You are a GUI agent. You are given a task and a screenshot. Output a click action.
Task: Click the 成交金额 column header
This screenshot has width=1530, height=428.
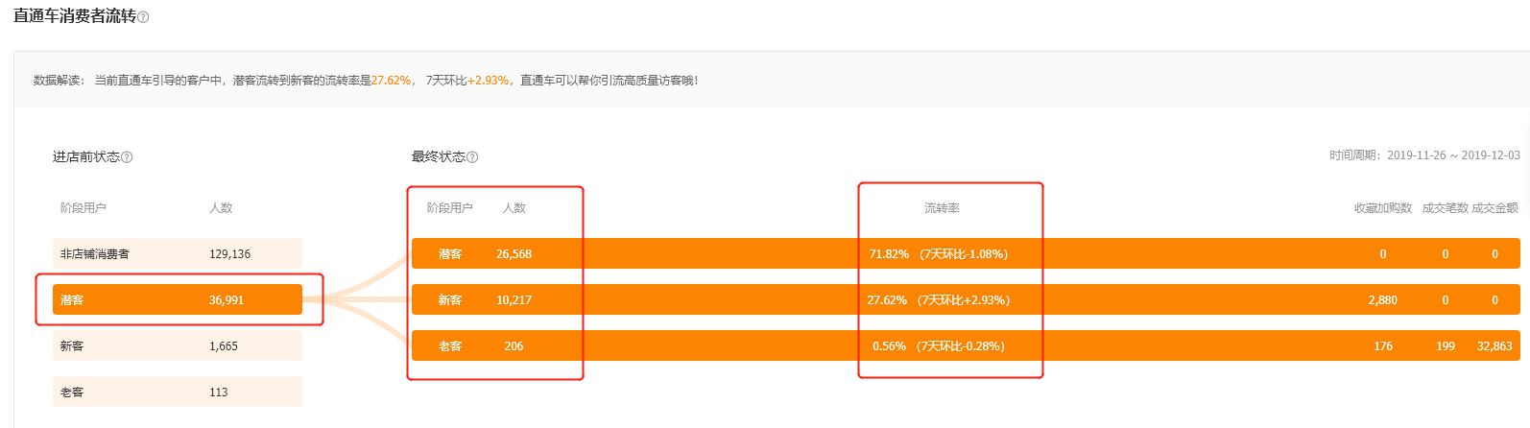tap(1495, 208)
